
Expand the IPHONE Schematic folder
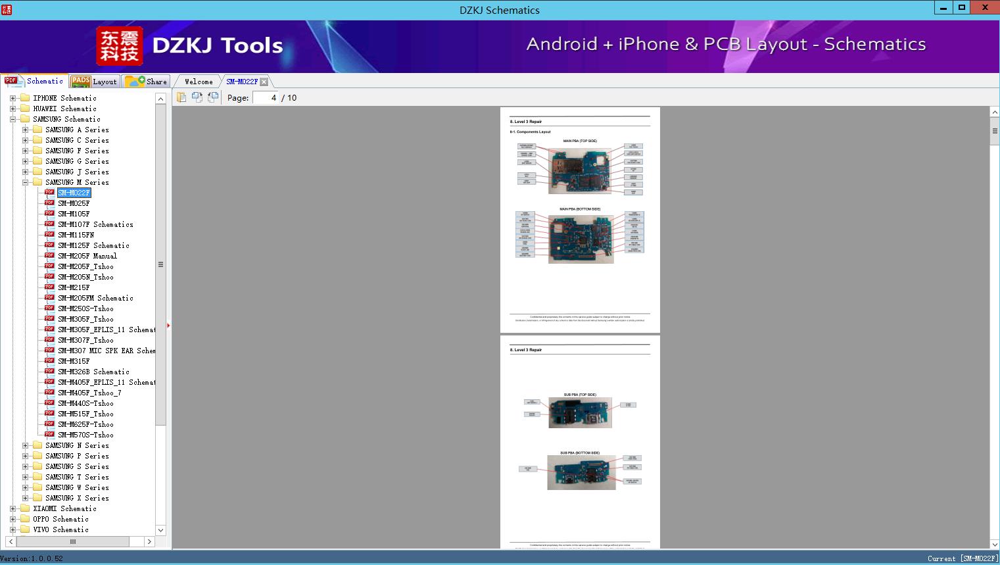[12, 98]
